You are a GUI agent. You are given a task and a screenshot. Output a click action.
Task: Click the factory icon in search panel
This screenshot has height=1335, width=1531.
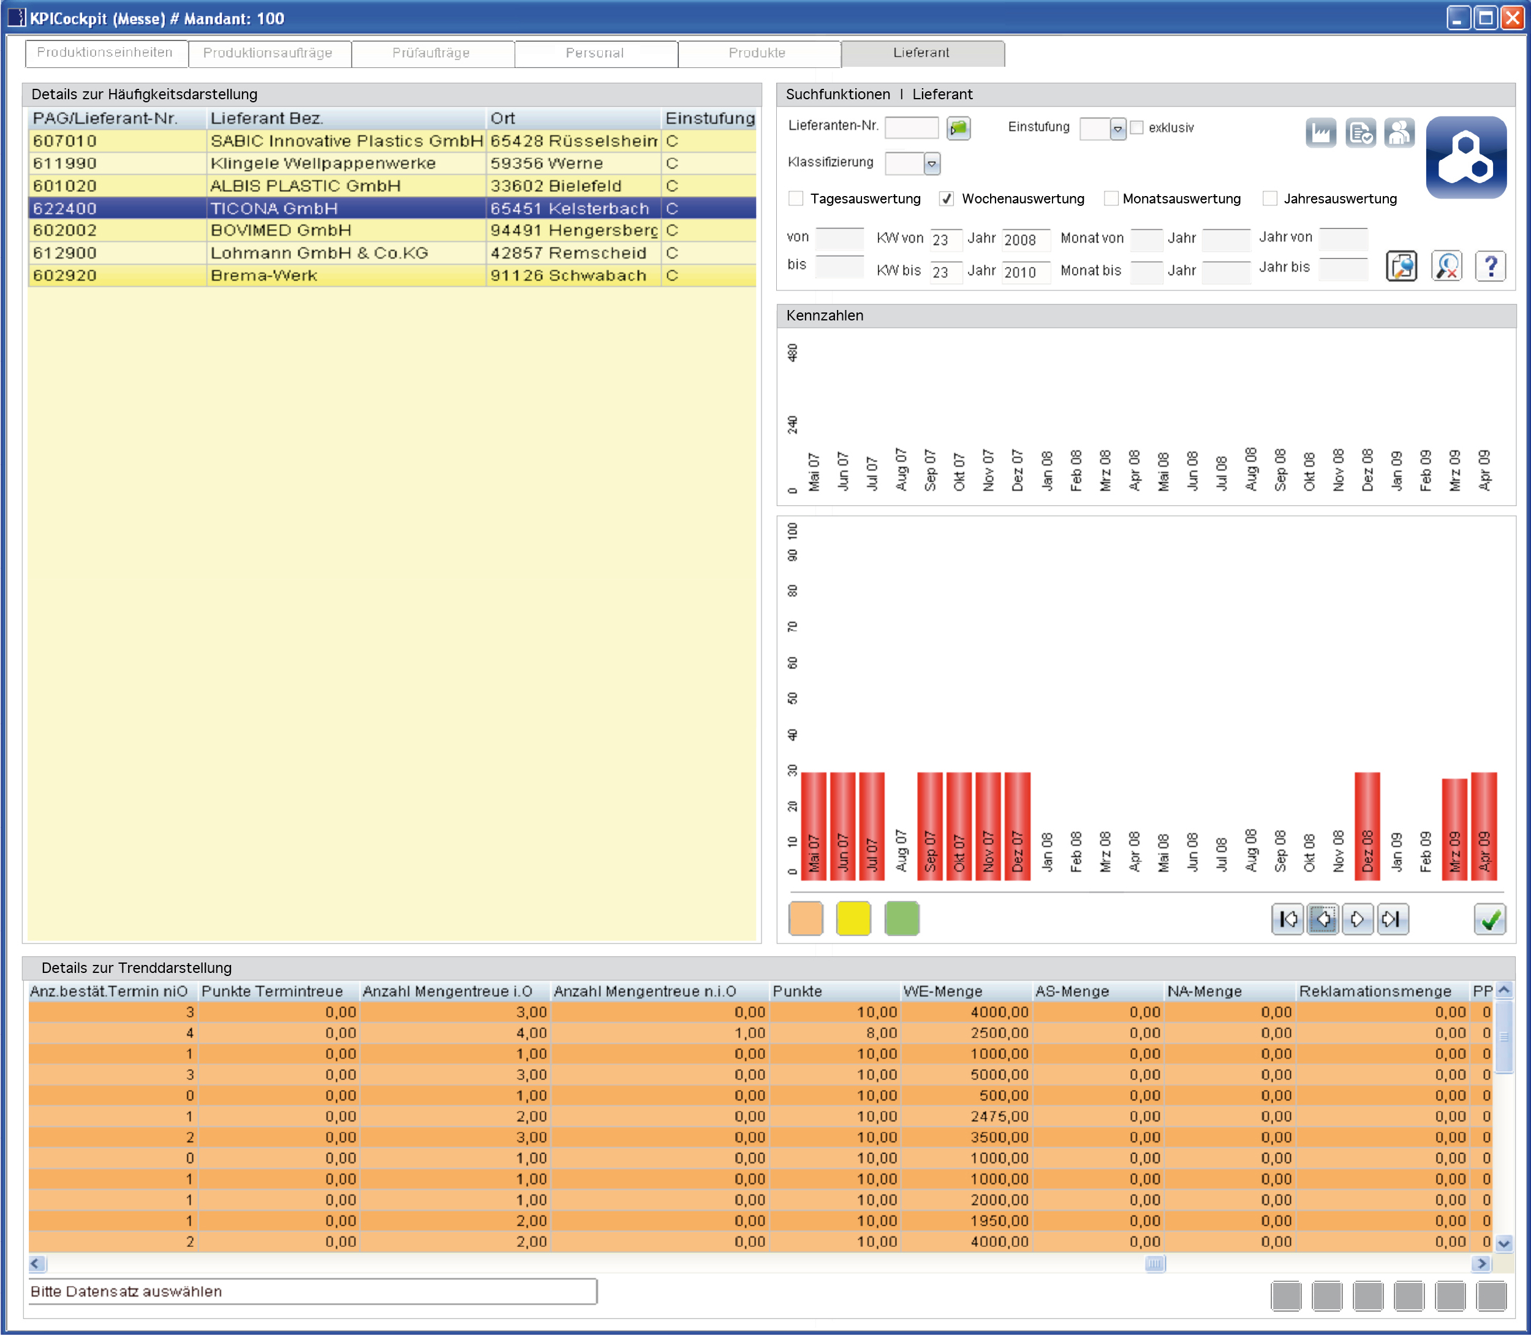click(1320, 134)
